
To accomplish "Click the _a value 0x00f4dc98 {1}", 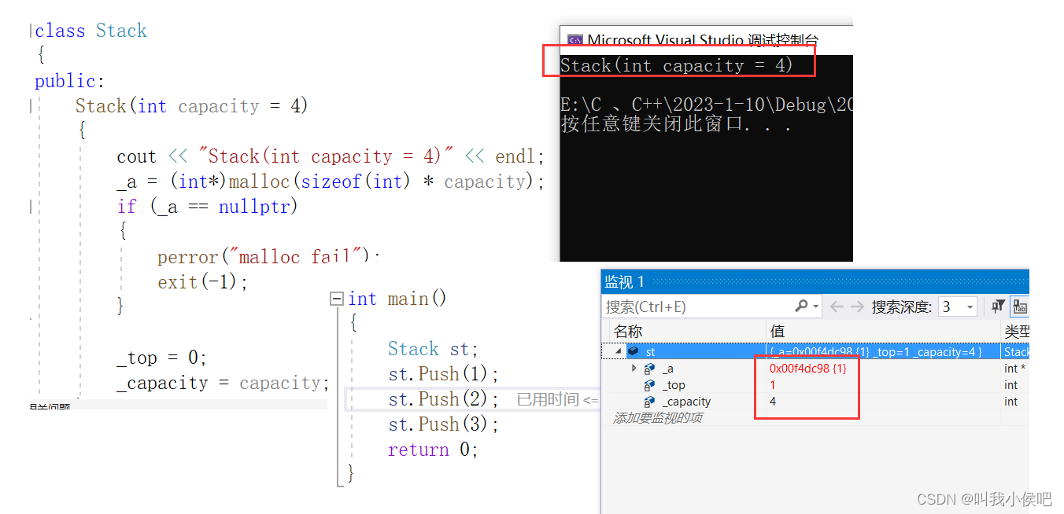I will [x=808, y=369].
